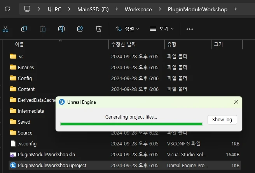Select the .vsconfig file icon
Image resolution: width=255 pixels, height=173 pixels.
click(13, 143)
